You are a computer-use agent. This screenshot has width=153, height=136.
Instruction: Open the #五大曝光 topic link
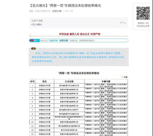point(37,24)
